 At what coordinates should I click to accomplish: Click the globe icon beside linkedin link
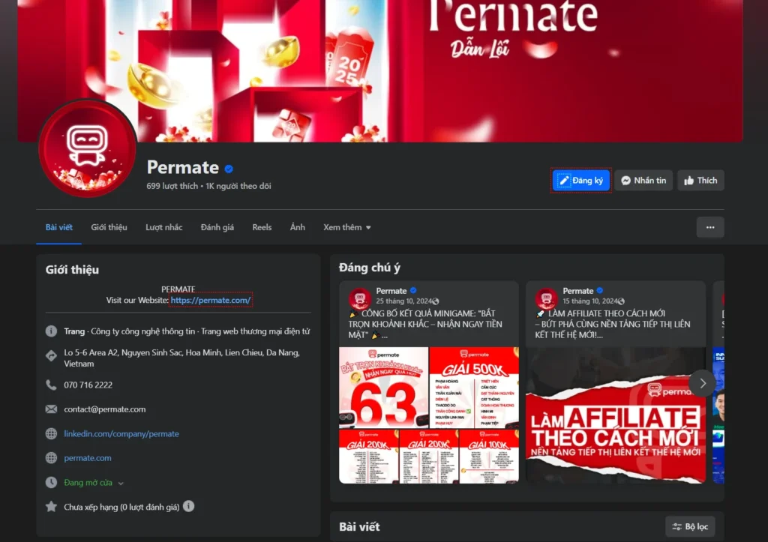(52, 434)
